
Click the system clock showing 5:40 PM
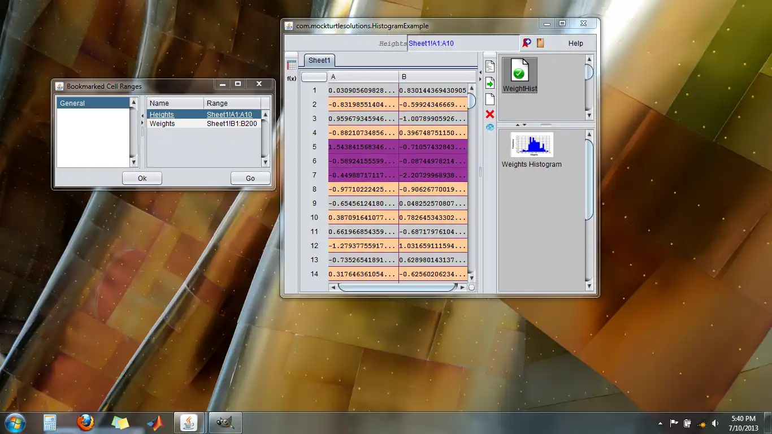click(743, 423)
